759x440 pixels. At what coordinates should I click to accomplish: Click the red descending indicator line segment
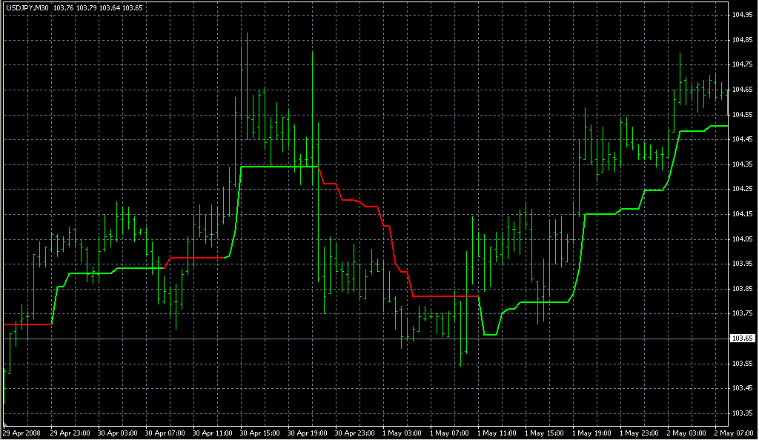tap(385, 226)
